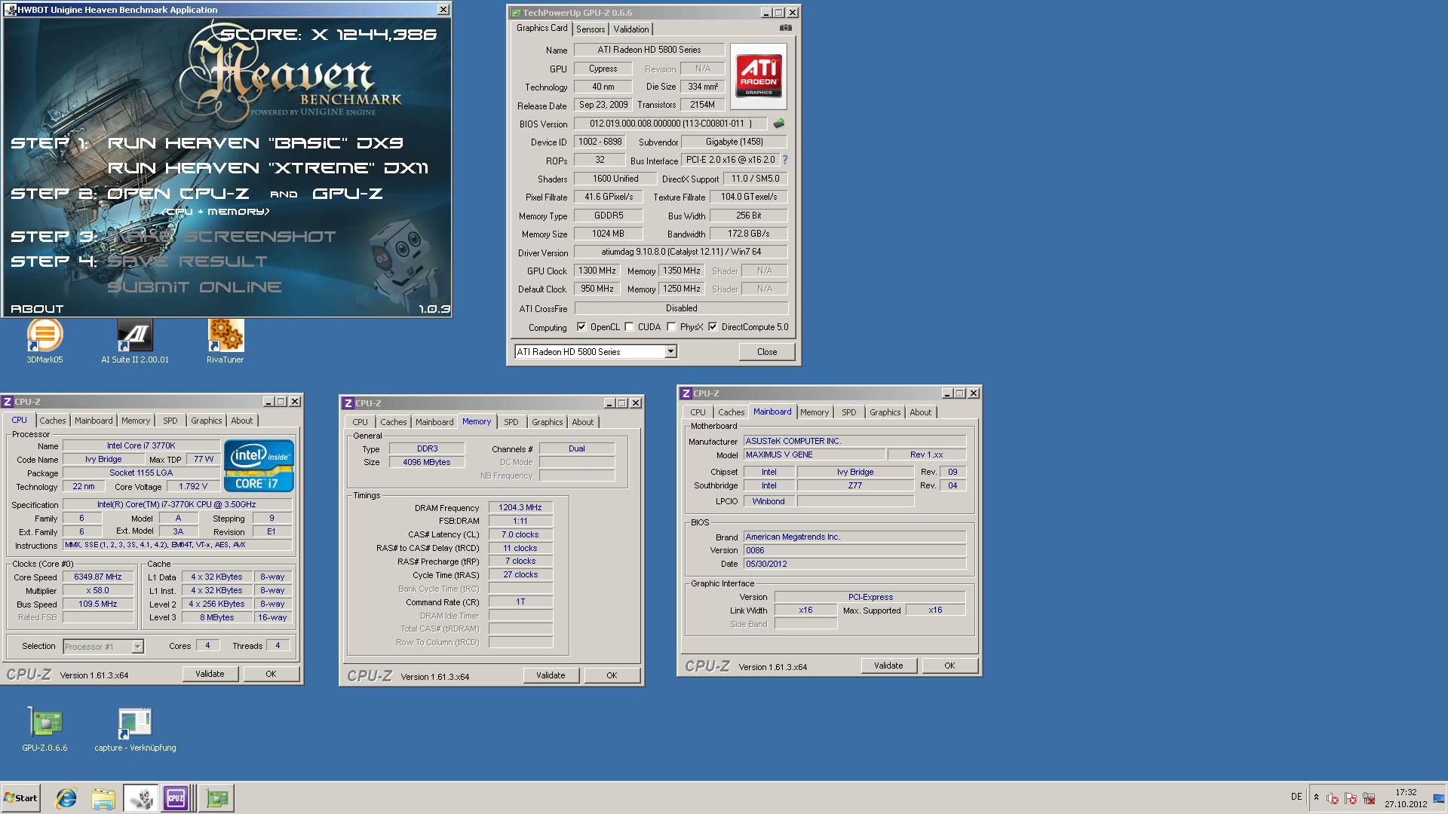Click the Close button in GPU-Z
The image size is (1448, 814).
click(x=767, y=352)
